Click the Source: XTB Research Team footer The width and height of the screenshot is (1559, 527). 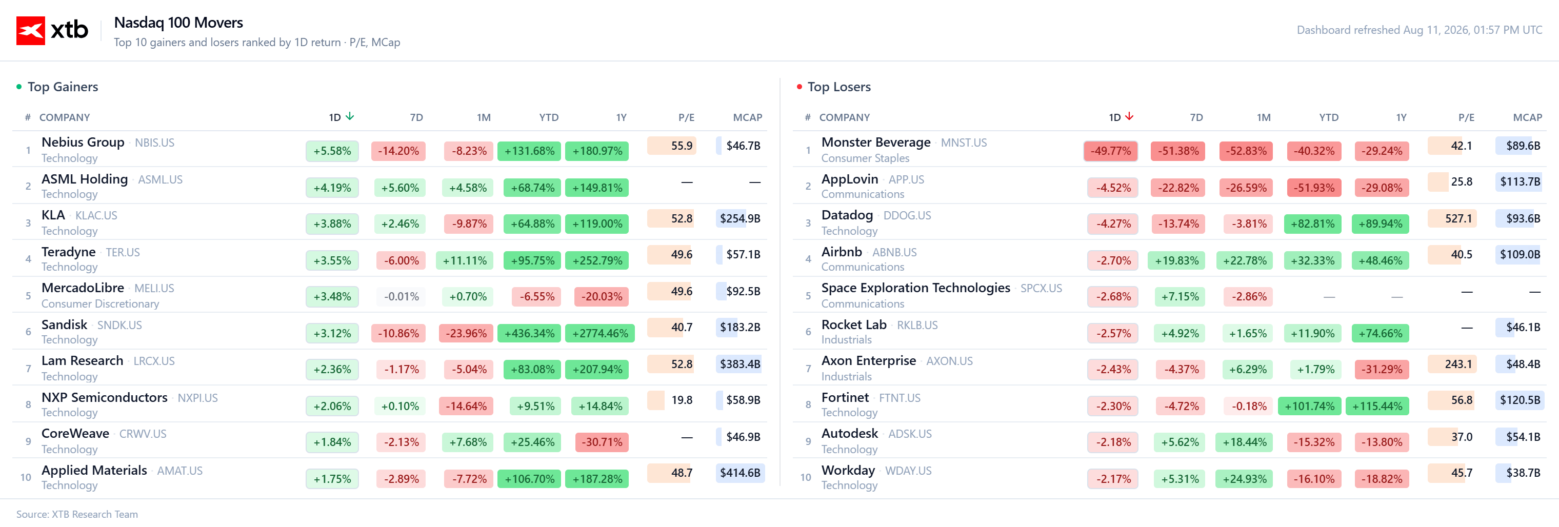point(77,514)
